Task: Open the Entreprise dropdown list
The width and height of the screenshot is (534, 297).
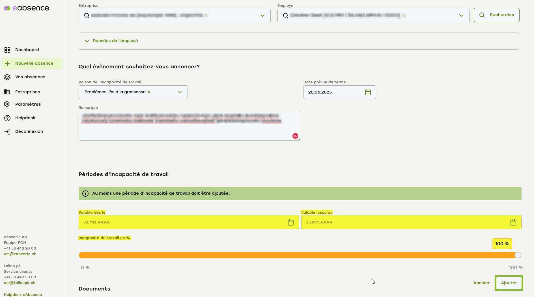Action: click(x=262, y=16)
